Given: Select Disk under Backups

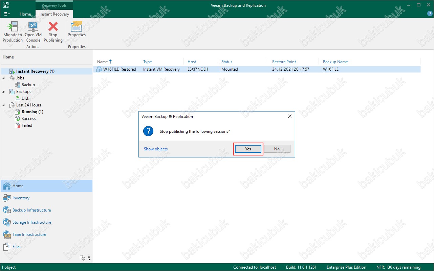Looking at the screenshot, I should (25, 98).
